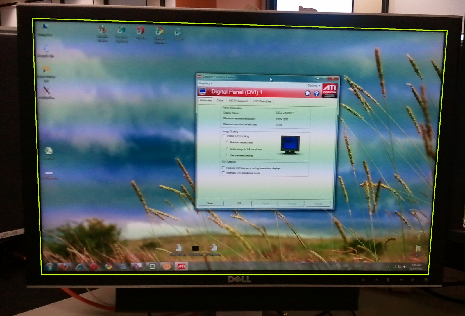Click the Apply button
Viewport: 465px width, 316px height.
point(265,203)
